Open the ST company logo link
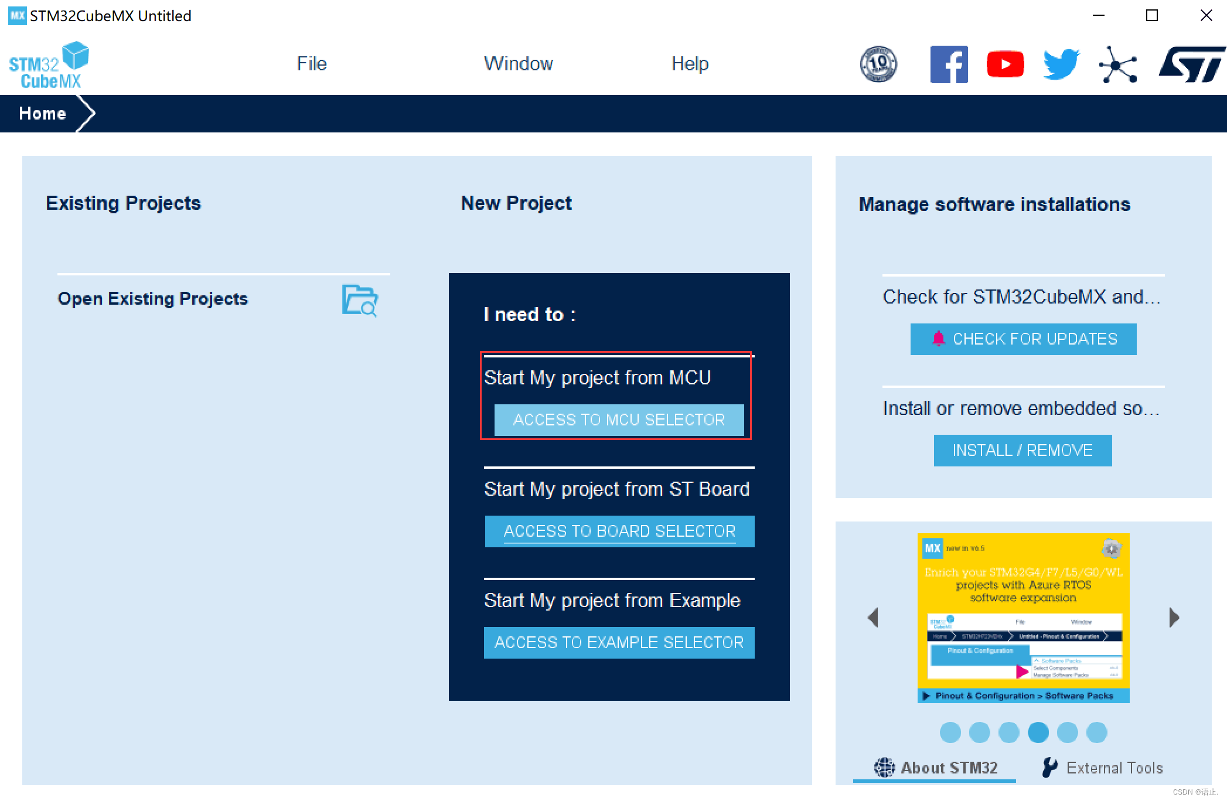Viewport: 1227px width, 801px height. coord(1192,64)
